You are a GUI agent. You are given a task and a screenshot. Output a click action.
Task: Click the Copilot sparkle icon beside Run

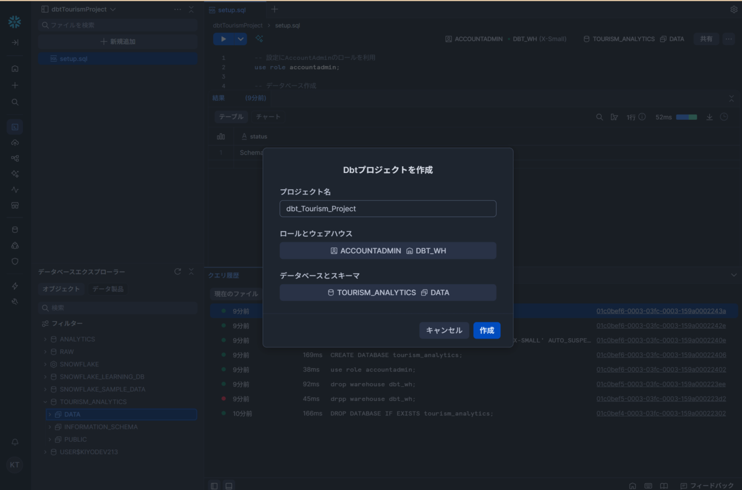tap(260, 39)
